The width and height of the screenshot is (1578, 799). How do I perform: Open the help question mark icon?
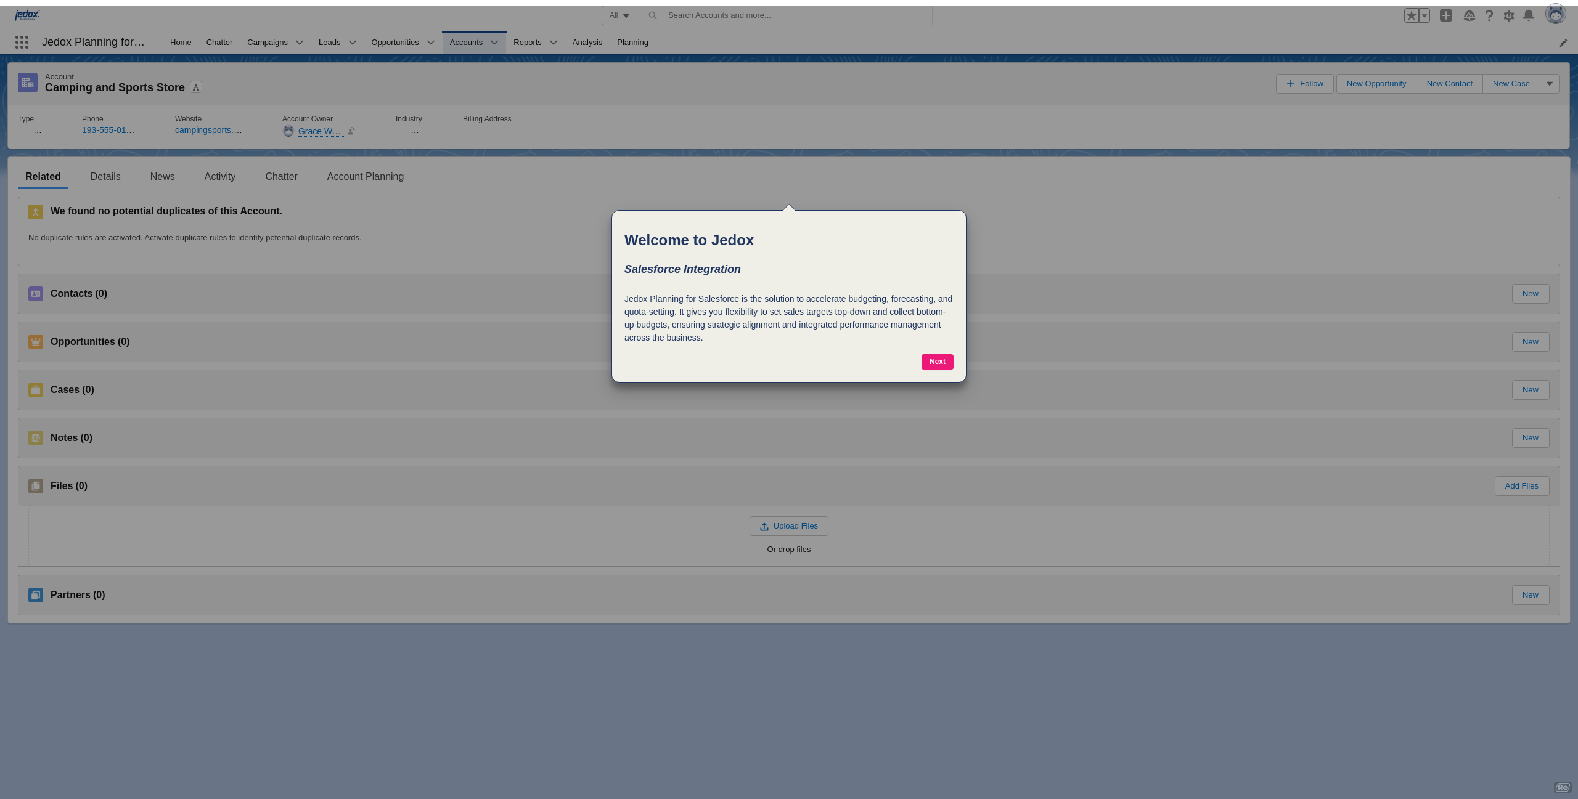click(x=1489, y=15)
